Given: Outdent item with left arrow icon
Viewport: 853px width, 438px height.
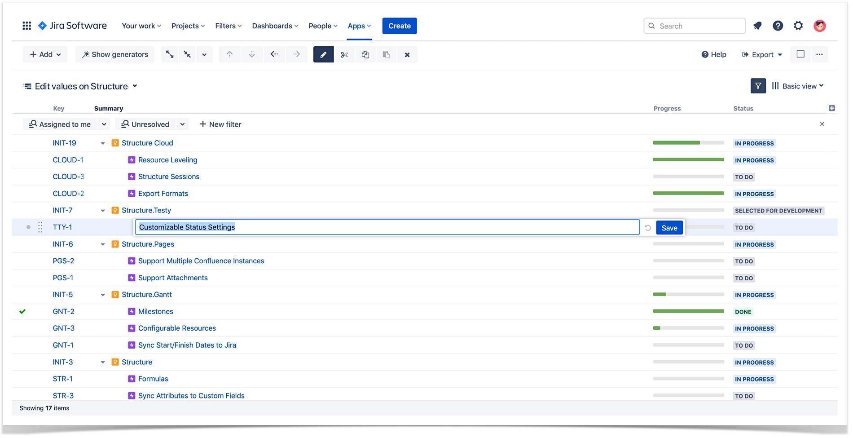Looking at the screenshot, I should [274, 54].
